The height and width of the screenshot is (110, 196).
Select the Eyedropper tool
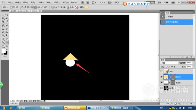[7, 22]
